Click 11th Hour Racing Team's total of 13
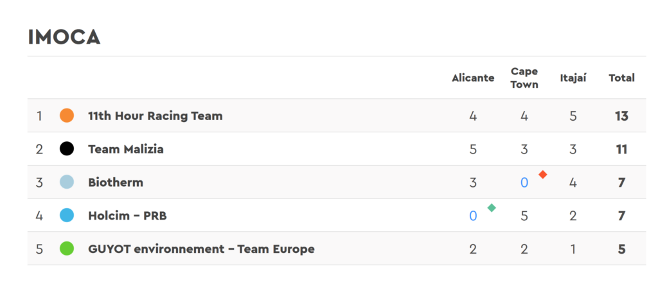658x296 pixels. point(621,116)
